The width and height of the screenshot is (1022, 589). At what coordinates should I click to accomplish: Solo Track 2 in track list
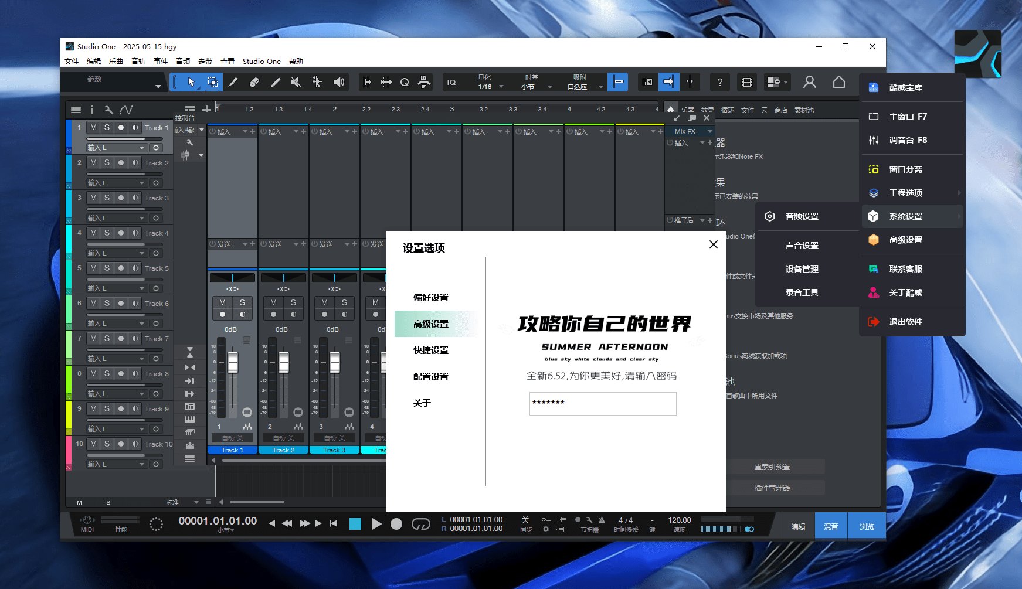107,162
